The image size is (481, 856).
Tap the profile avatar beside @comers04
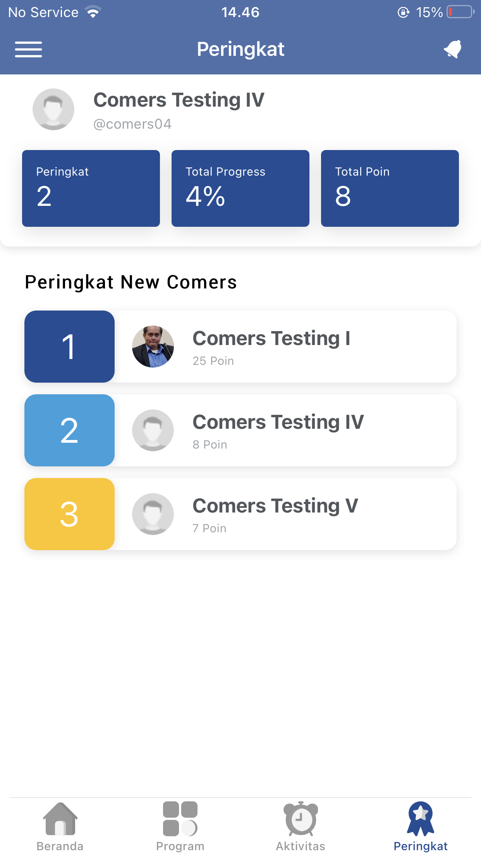coord(53,109)
